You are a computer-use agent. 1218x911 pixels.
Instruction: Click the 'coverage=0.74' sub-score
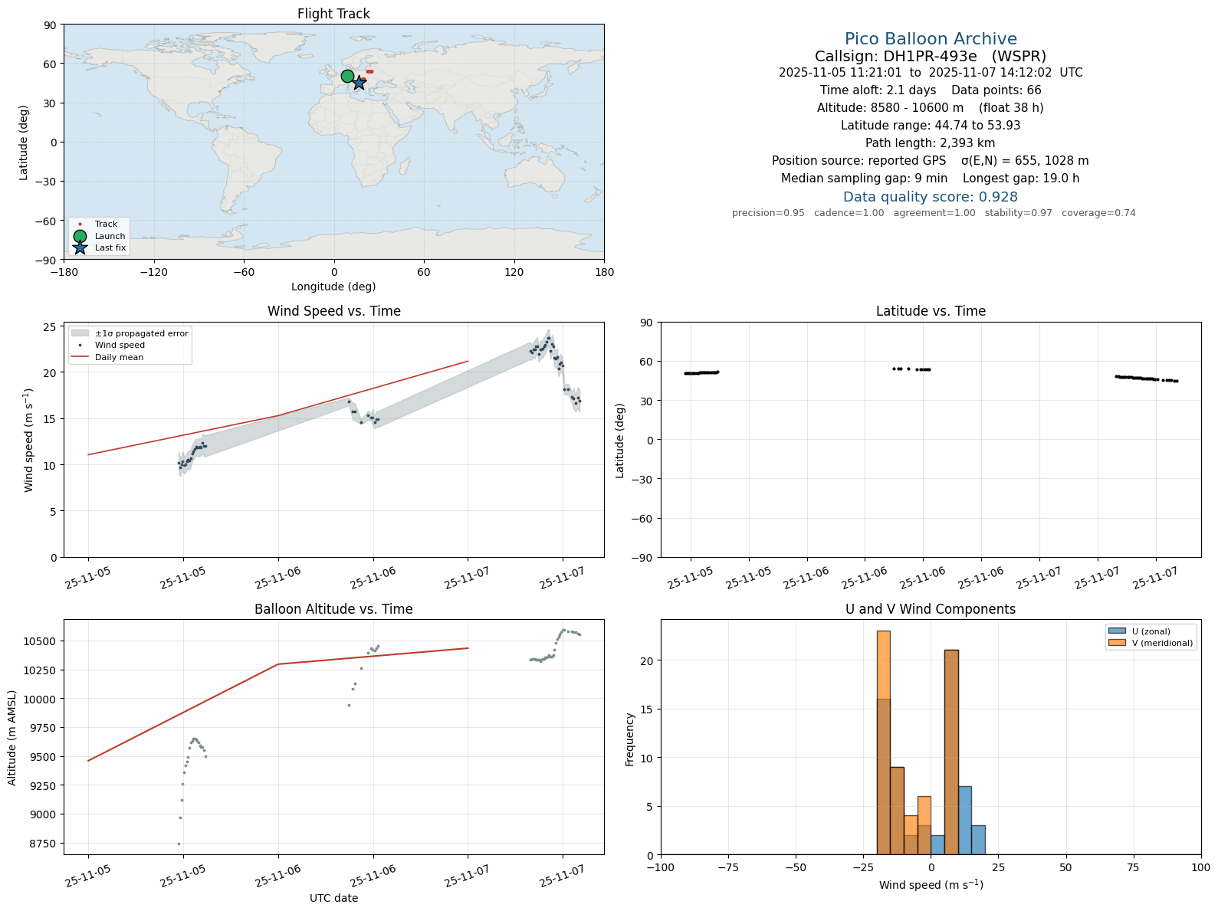pyautogui.click(x=1098, y=213)
